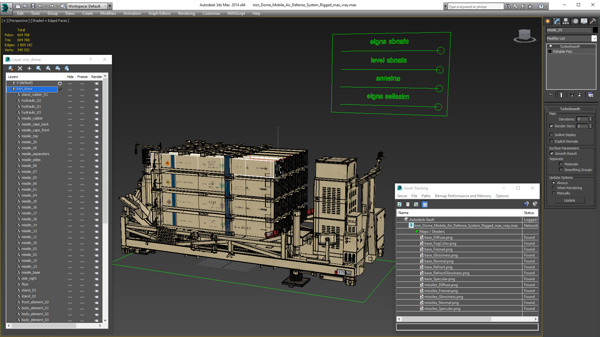The image size is (600, 337).
Task: Collapse the iron_dome layer tree
Action: (9, 89)
